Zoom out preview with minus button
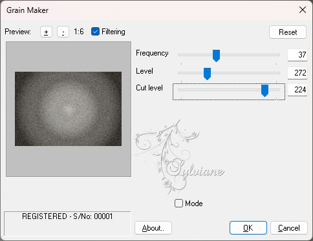The image size is (313, 241). click(63, 32)
